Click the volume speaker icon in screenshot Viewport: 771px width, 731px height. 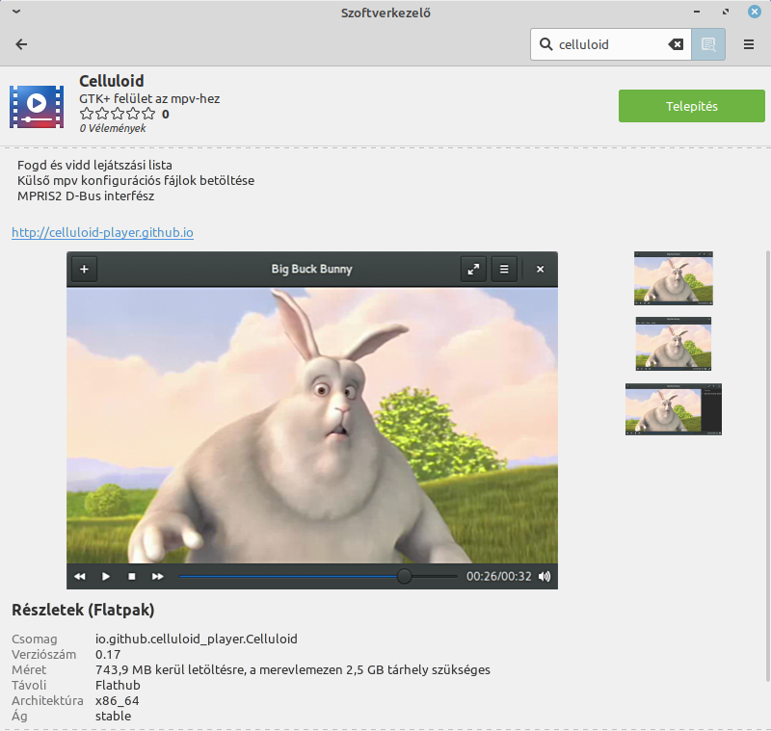pyautogui.click(x=545, y=576)
